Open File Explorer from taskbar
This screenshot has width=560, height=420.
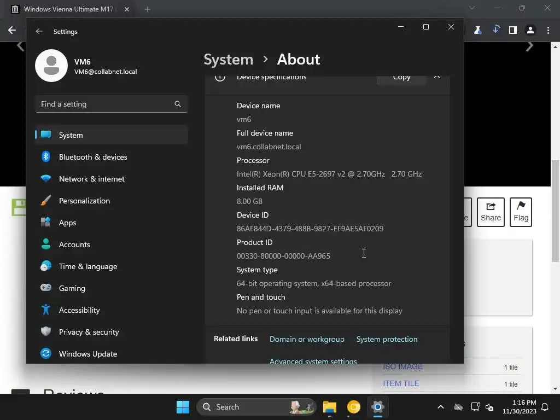330,407
